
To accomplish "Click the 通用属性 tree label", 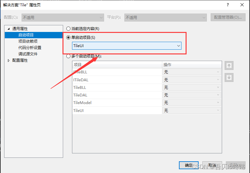I will [20, 29].
